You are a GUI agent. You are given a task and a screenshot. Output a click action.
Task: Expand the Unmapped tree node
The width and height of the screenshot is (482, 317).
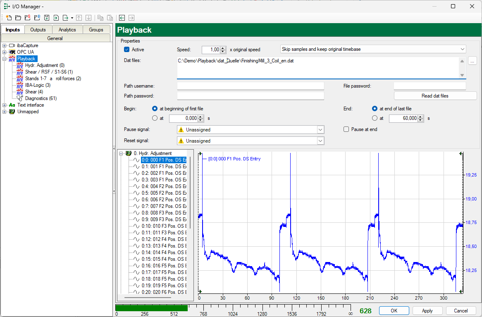[x=4, y=112]
